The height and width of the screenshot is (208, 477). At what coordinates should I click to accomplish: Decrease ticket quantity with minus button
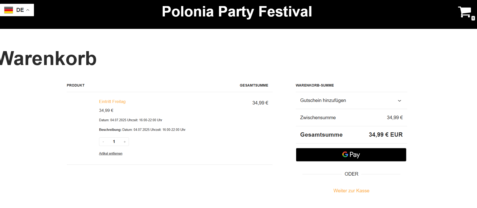(x=103, y=142)
